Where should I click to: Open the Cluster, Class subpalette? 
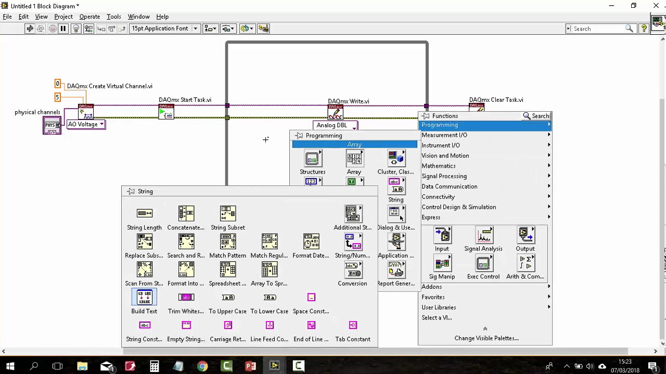[395, 158]
